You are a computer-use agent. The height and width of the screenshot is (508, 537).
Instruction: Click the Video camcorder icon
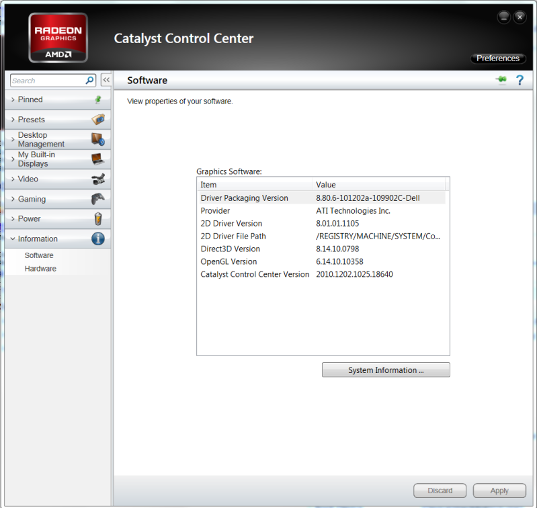[98, 179]
